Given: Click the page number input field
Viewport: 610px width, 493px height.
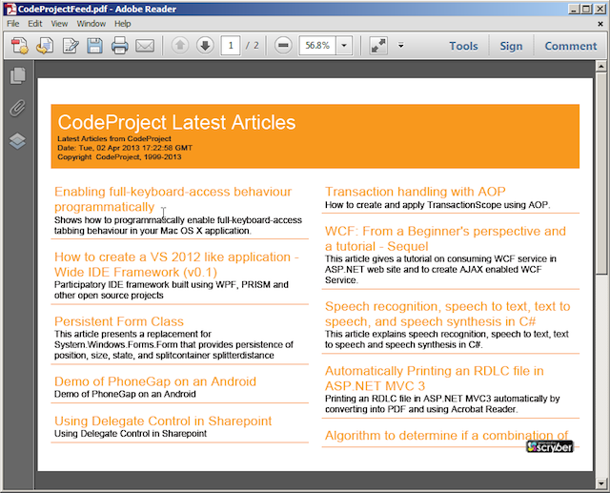Looking at the screenshot, I should click(x=231, y=46).
